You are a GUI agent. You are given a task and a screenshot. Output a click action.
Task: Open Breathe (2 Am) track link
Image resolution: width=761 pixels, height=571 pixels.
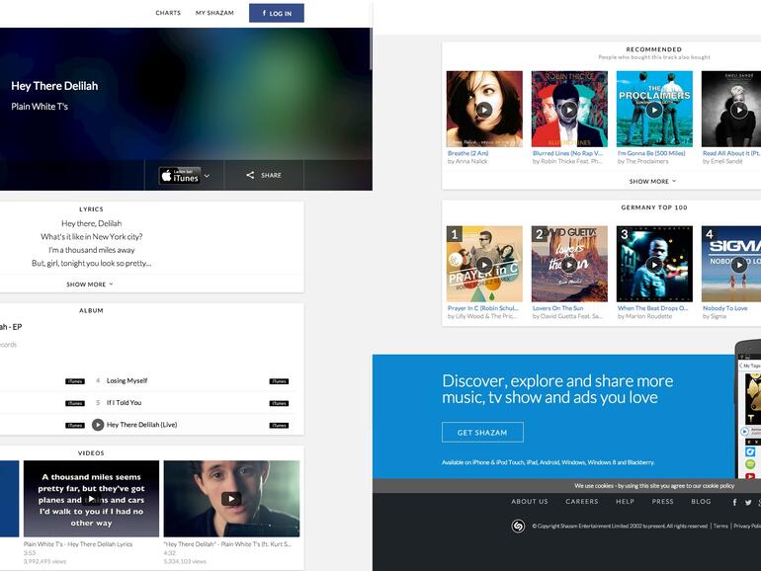coord(467,153)
